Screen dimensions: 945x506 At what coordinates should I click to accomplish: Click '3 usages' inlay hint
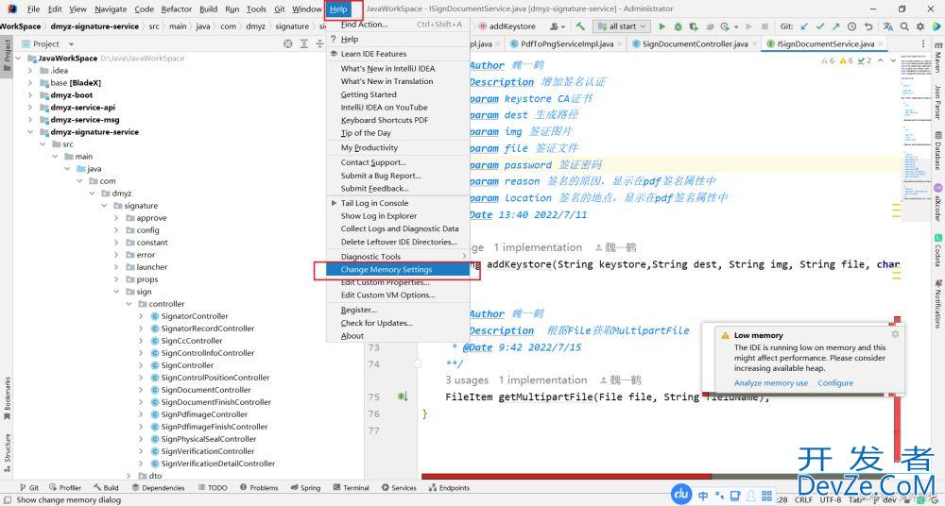point(467,380)
